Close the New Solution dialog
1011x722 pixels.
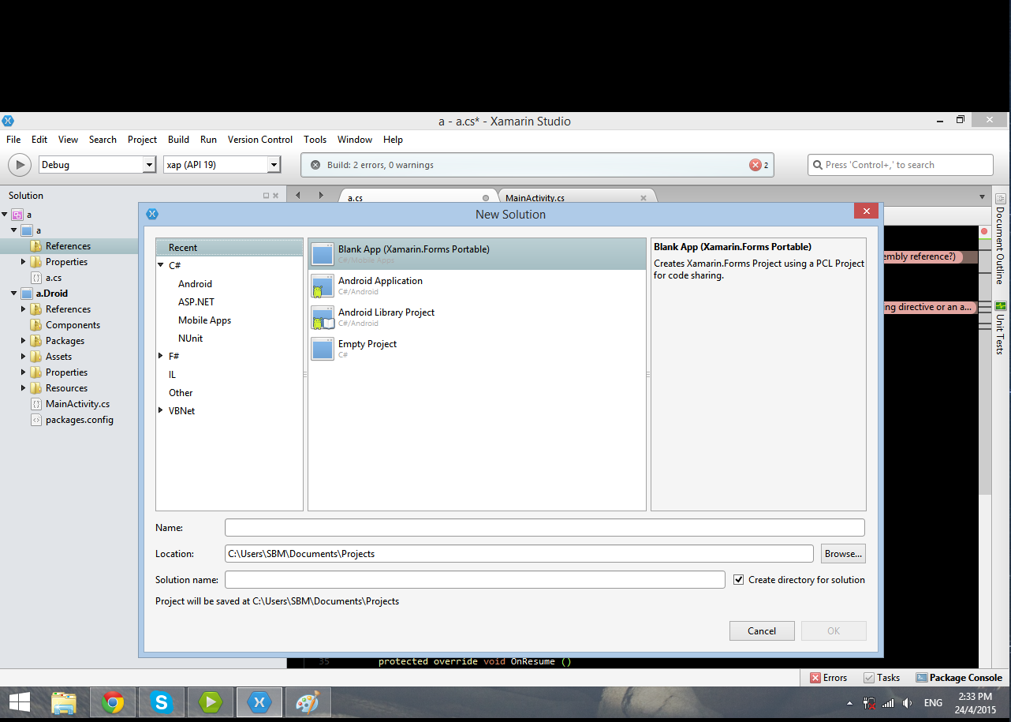866,211
